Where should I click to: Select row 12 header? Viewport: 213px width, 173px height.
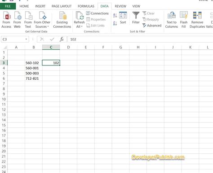4,110
